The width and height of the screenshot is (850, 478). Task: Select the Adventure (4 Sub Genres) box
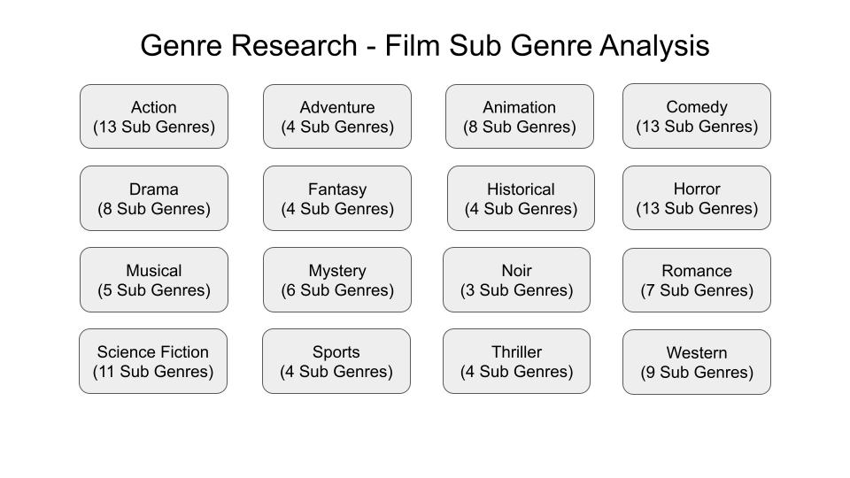337,117
